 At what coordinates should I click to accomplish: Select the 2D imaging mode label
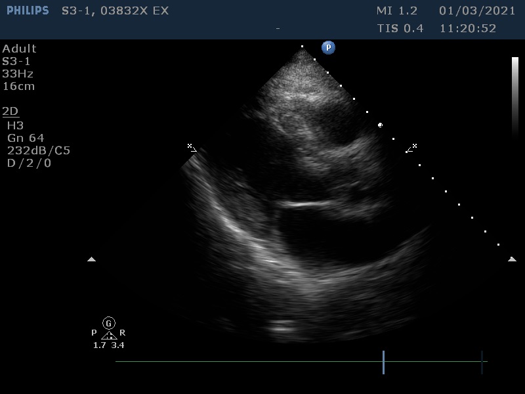10,111
